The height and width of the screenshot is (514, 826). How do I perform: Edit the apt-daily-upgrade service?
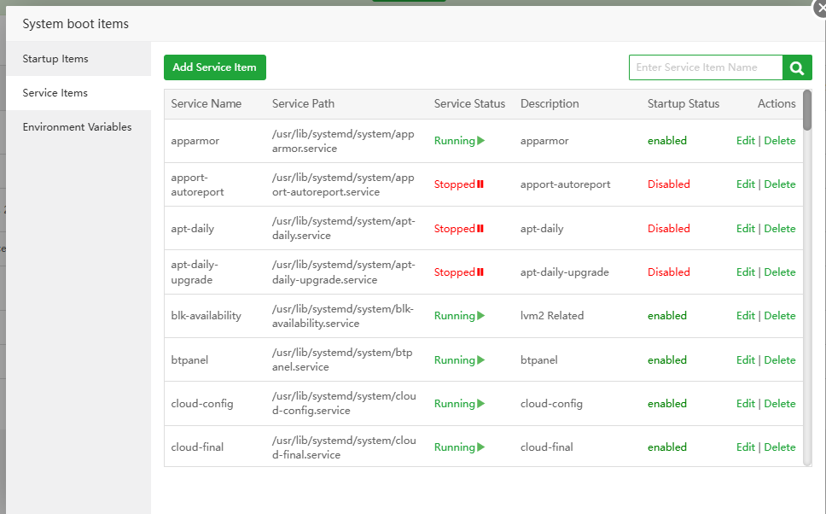coord(745,272)
